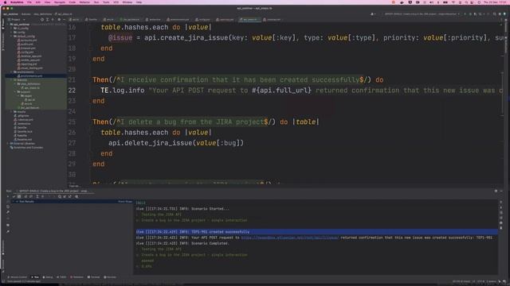Switch to the active api_steps.rb editor tab
This screenshot has height=286, width=510.
tap(249, 20)
